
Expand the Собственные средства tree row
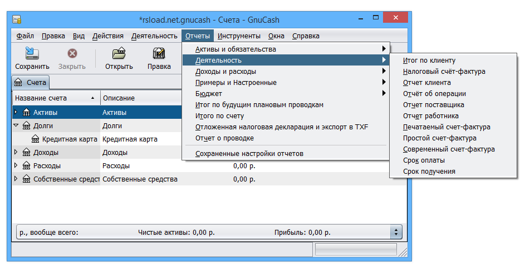click(x=16, y=179)
